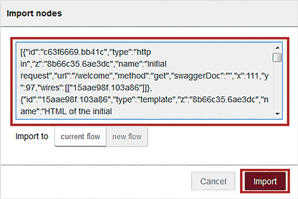Select the "current flow" import option
Viewport: 298px width, 199px height.
[80, 136]
